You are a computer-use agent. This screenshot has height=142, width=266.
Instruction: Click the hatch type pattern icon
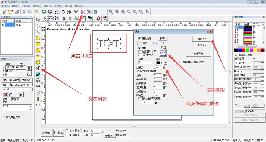click(163, 53)
